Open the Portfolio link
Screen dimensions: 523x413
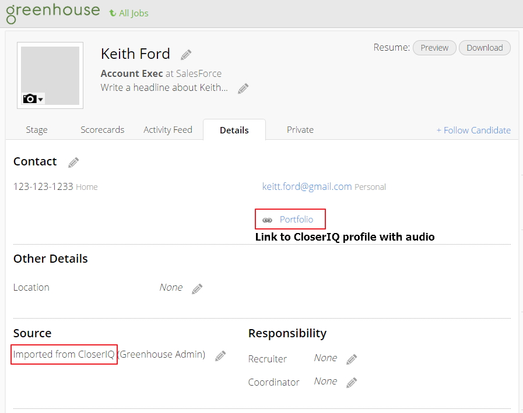coord(296,220)
